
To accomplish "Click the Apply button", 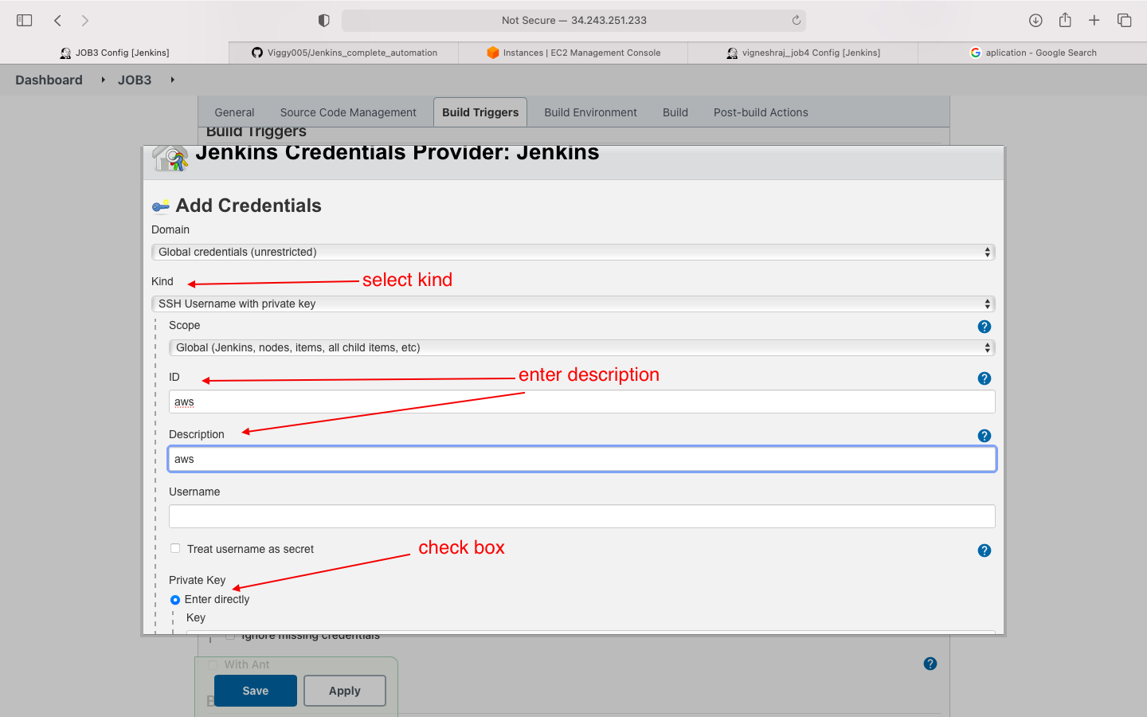I will point(345,691).
